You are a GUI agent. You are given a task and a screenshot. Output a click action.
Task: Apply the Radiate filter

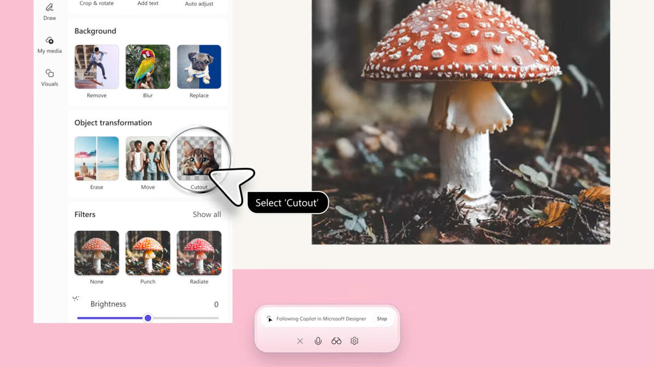coord(199,253)
